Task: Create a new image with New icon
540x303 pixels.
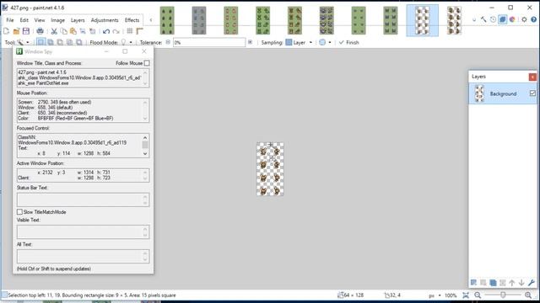Action: point(6,31)
